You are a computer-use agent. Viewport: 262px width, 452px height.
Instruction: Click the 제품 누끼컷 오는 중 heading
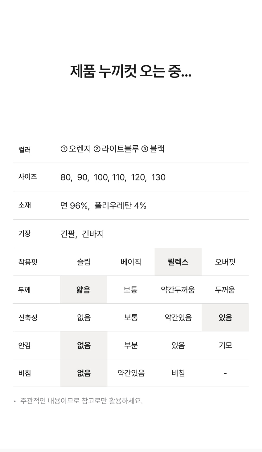tap(131, 71)
